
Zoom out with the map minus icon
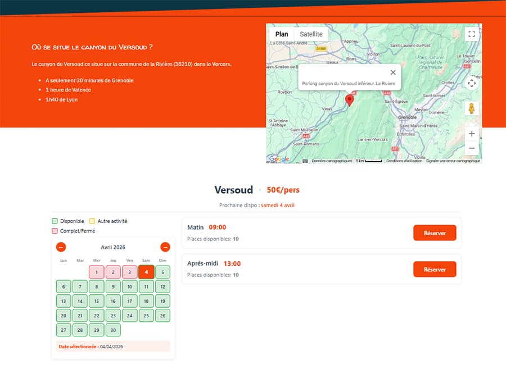(x=472, y=148)
